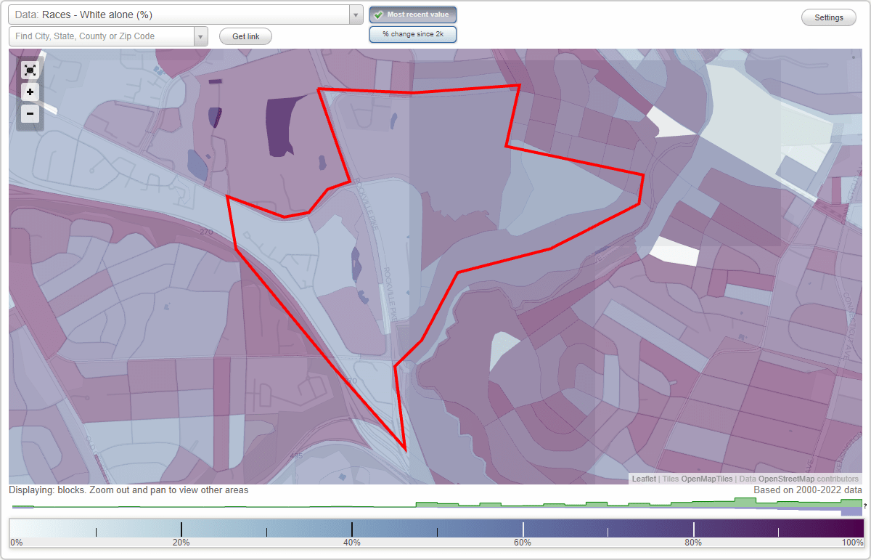This screenshot has height=560, width=871.
Task: Click the green checkmark on Most recent value
Action: tap(378, 14)
